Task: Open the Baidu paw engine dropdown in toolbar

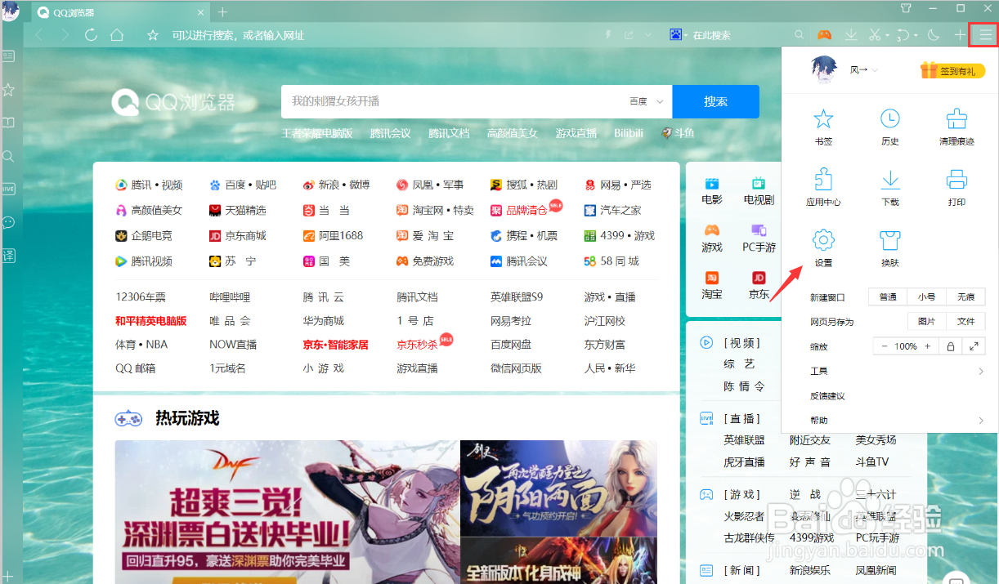Action: point(679,35)
